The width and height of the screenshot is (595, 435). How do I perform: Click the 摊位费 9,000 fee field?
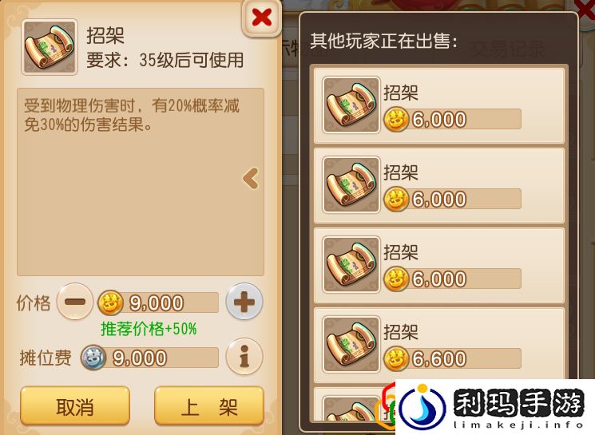pyautogui.click(x=150, y=358)
